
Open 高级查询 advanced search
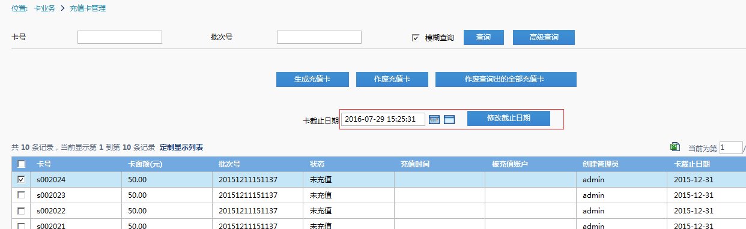(544, 37)
